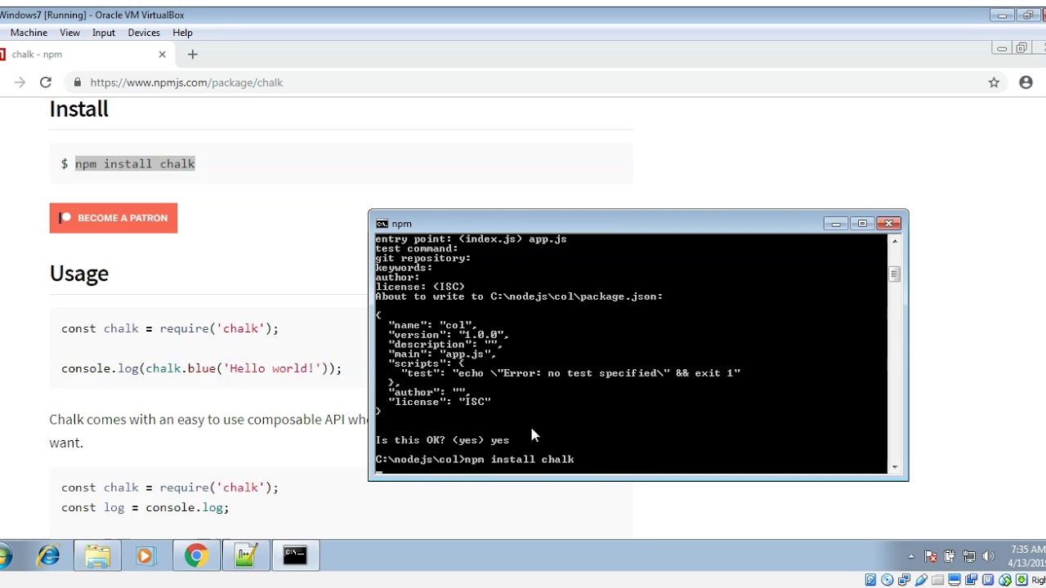1046x588 pixels.
Task: Open the Help menu
Action: [182, 33]
